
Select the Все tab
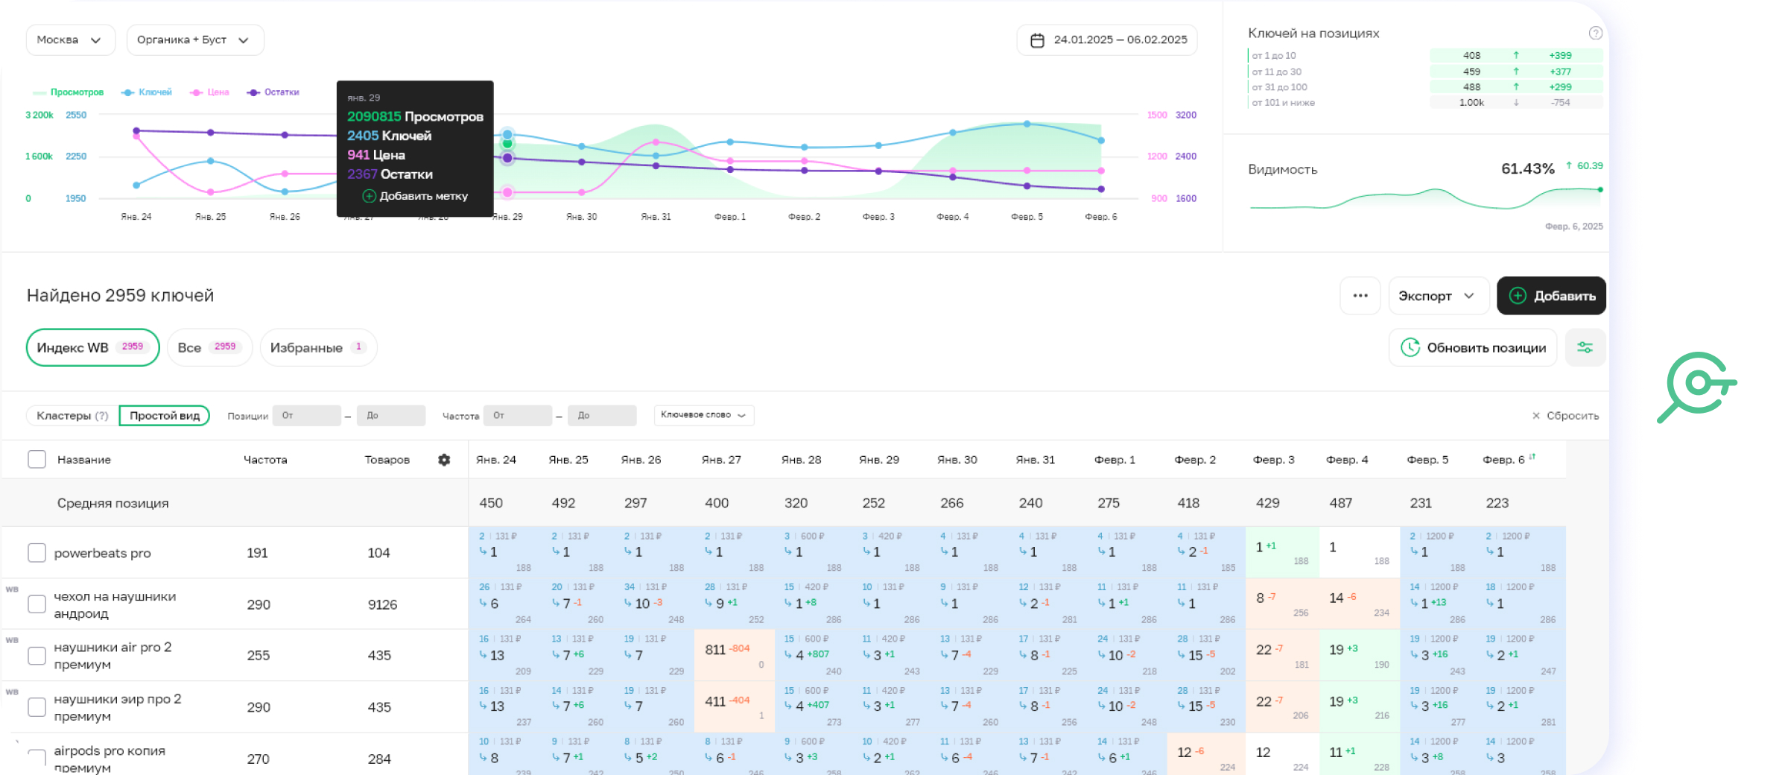pyautogui.click(x=209, y=347)
